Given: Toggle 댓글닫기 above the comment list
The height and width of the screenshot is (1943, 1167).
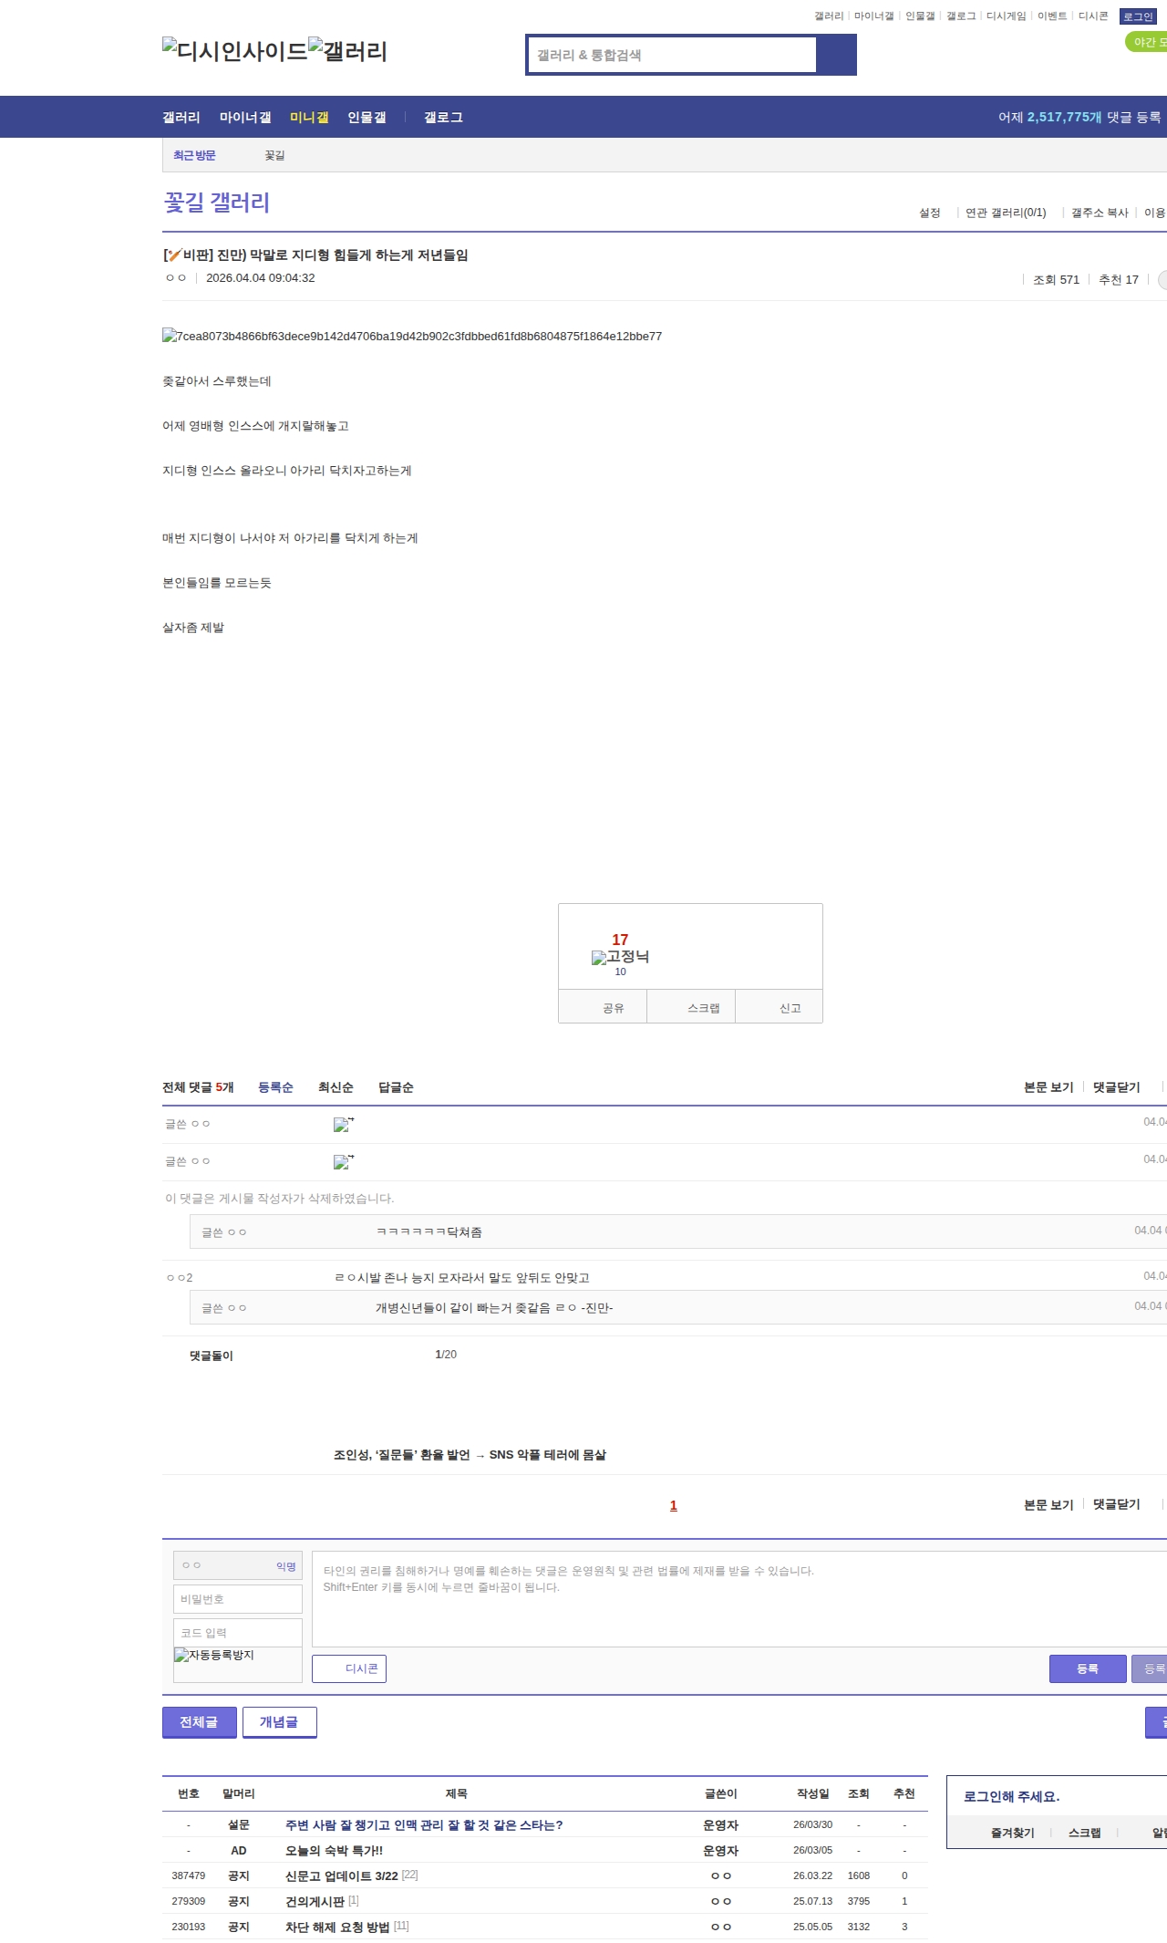Looking at the screenshot, I should [x=1116, y=1087].
